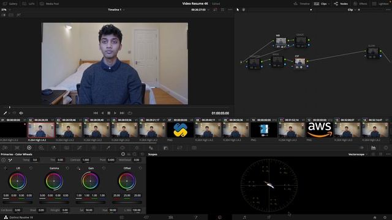The height and width of the screenshot is (220, 392).
Task: Open the Power Window palette
Action: pos(123,148)
